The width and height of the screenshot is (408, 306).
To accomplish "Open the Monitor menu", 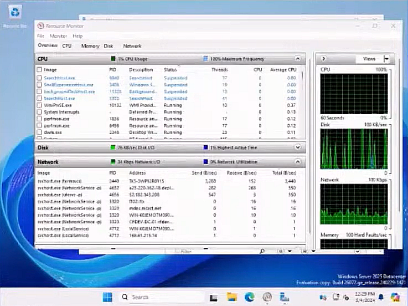I will [58, 36].
